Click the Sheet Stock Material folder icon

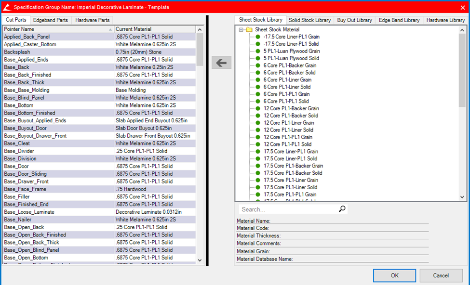pyautogui.click(x=249, y=30)
